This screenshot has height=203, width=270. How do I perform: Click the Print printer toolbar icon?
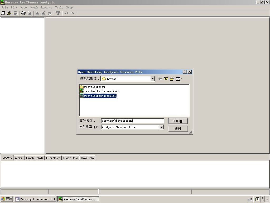click(23, 13)
